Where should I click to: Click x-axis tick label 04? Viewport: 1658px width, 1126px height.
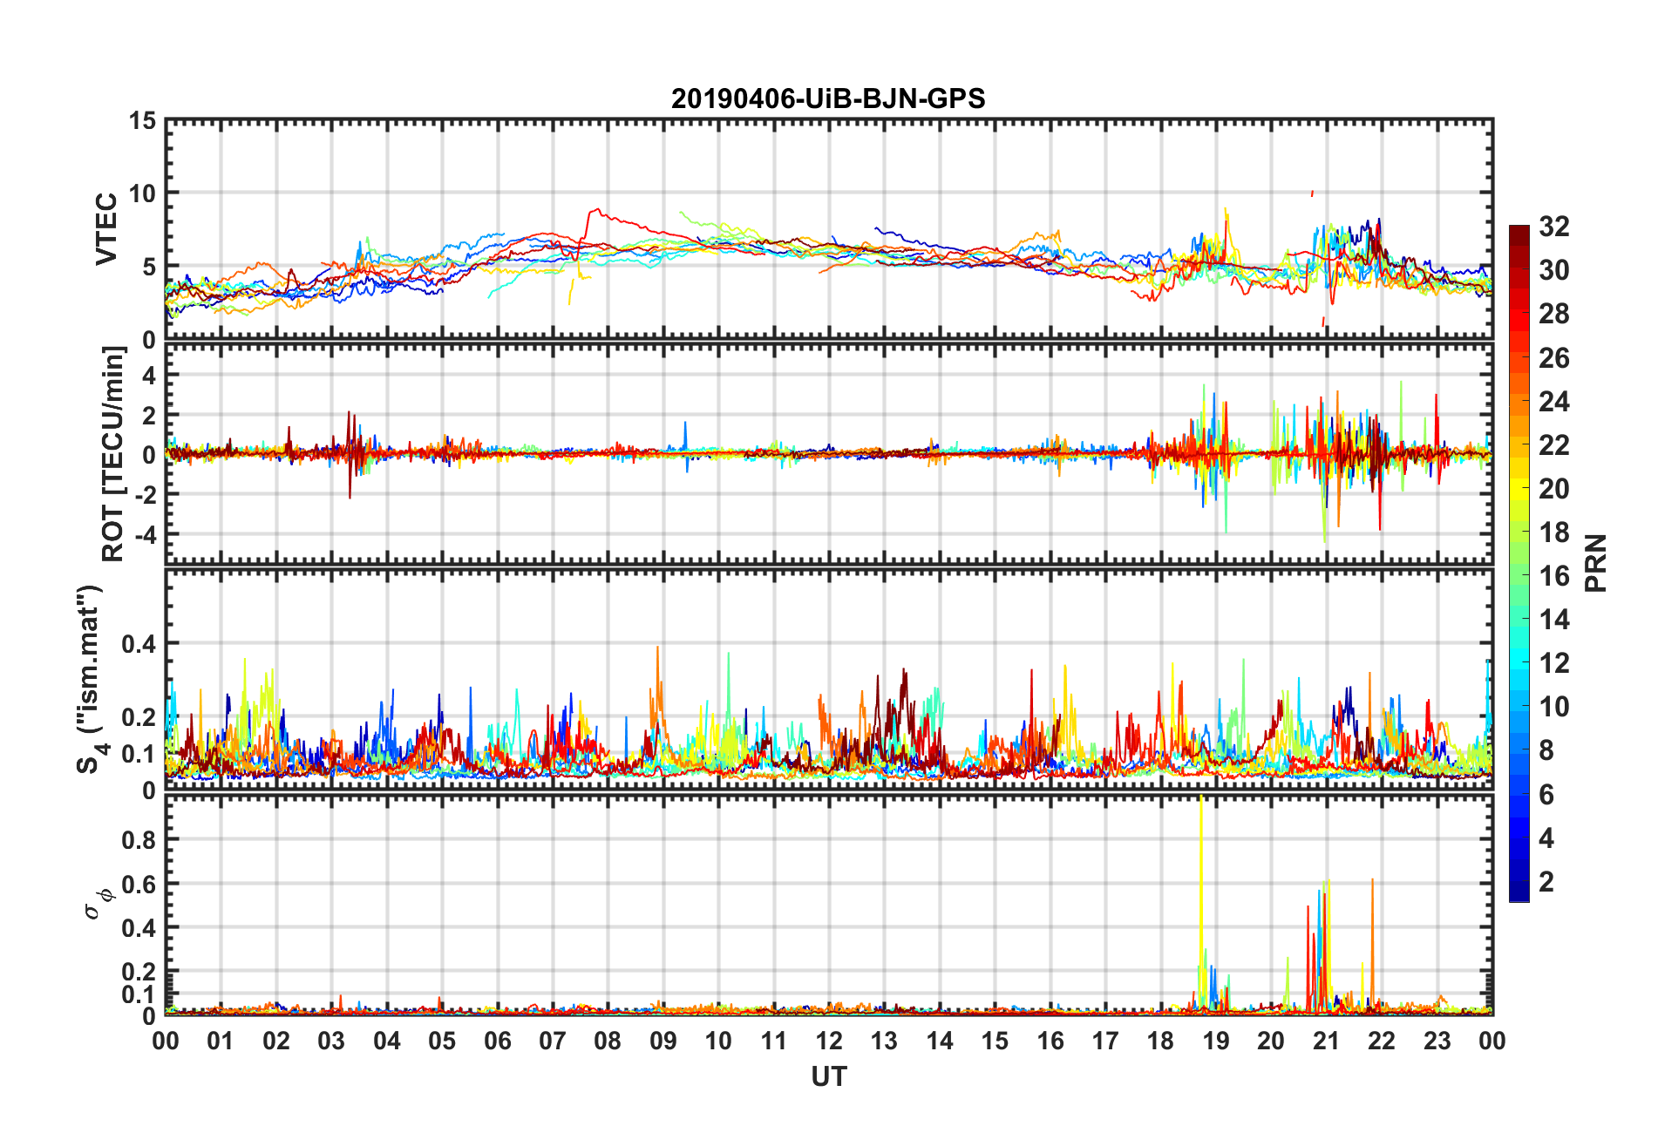point(387,1041)
